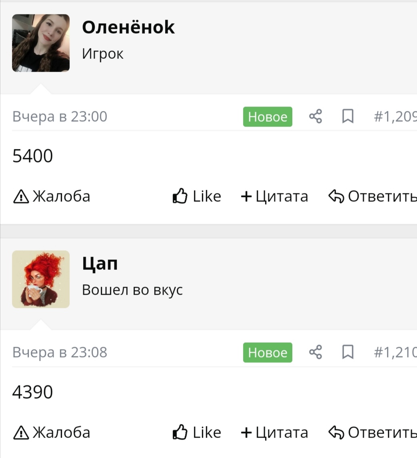View Оленёнok's avatar photo

click(41, 43)
